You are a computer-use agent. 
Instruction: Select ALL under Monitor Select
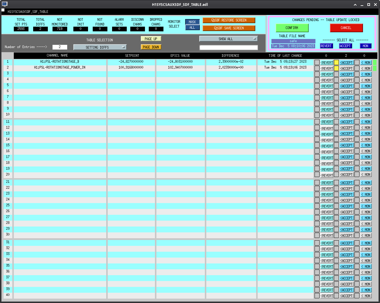(x=192, y=28)
